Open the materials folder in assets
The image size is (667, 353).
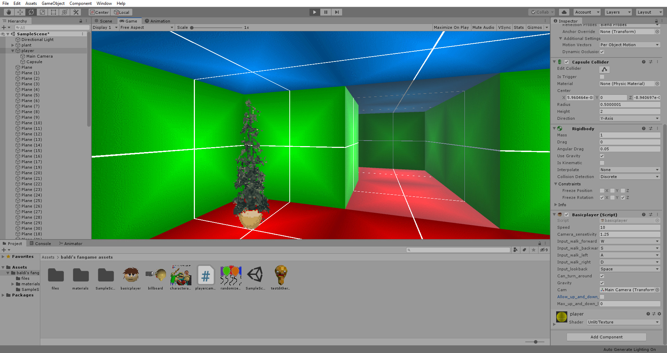coord(81,275)
